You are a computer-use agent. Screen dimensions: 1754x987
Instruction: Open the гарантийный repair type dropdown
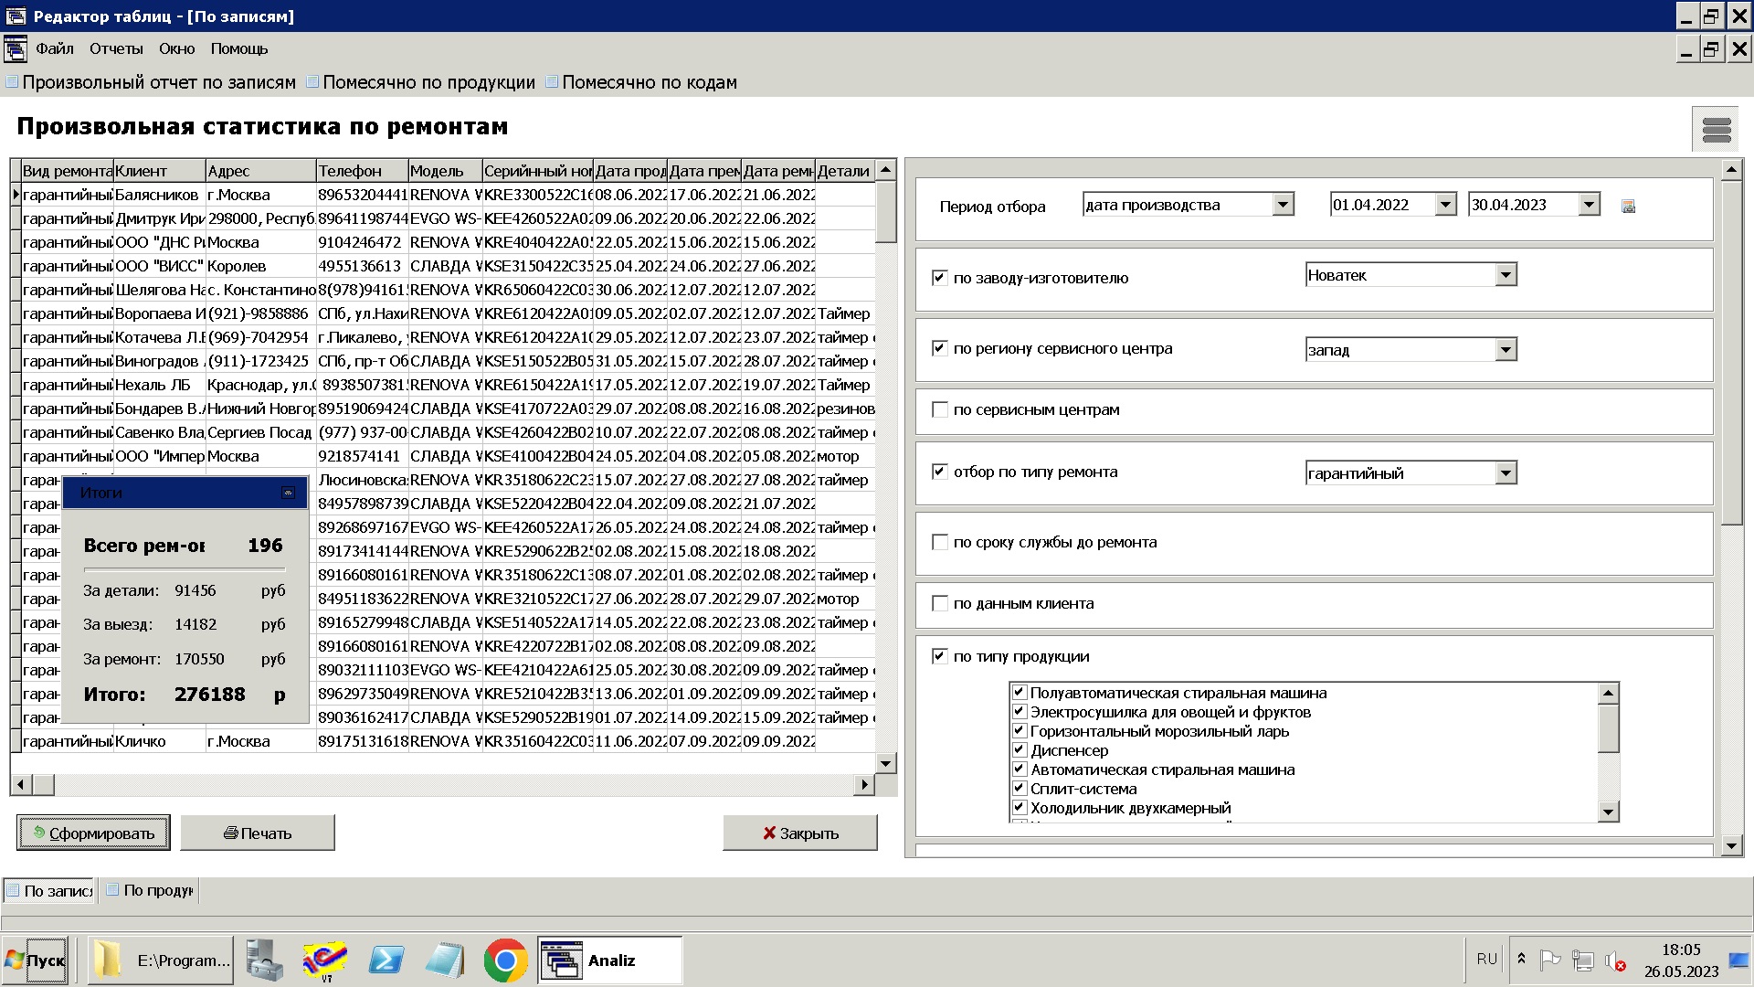point(1507,472)
